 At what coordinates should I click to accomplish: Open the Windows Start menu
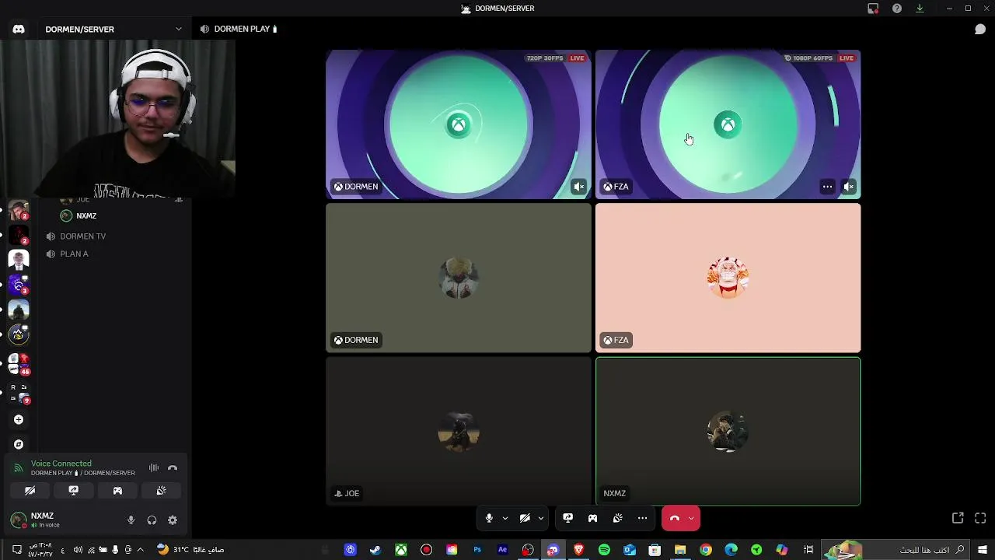pos(983,550)
